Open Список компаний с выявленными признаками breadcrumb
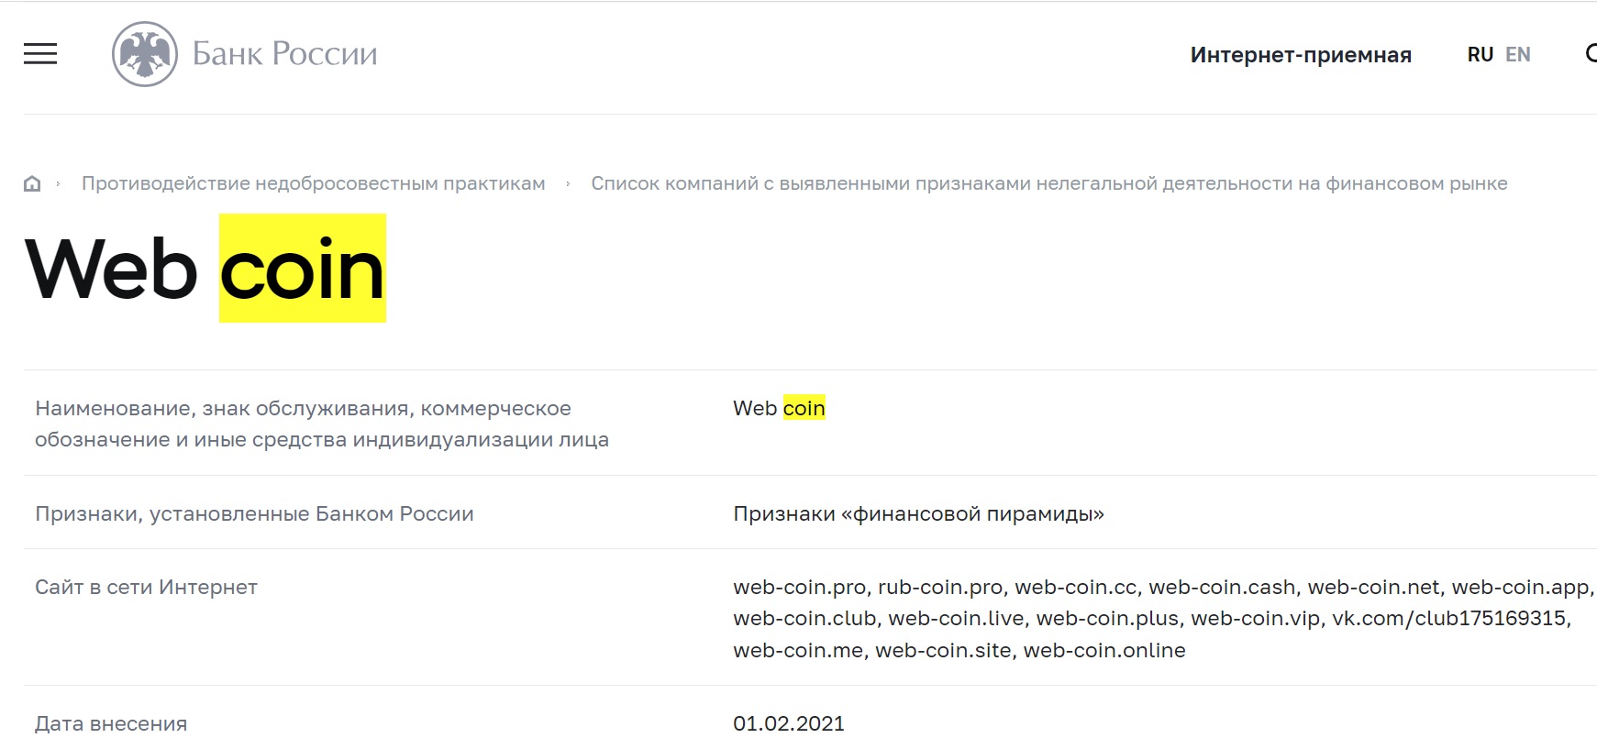This screenshot has width=1597, height=749. pos(1049,183)
